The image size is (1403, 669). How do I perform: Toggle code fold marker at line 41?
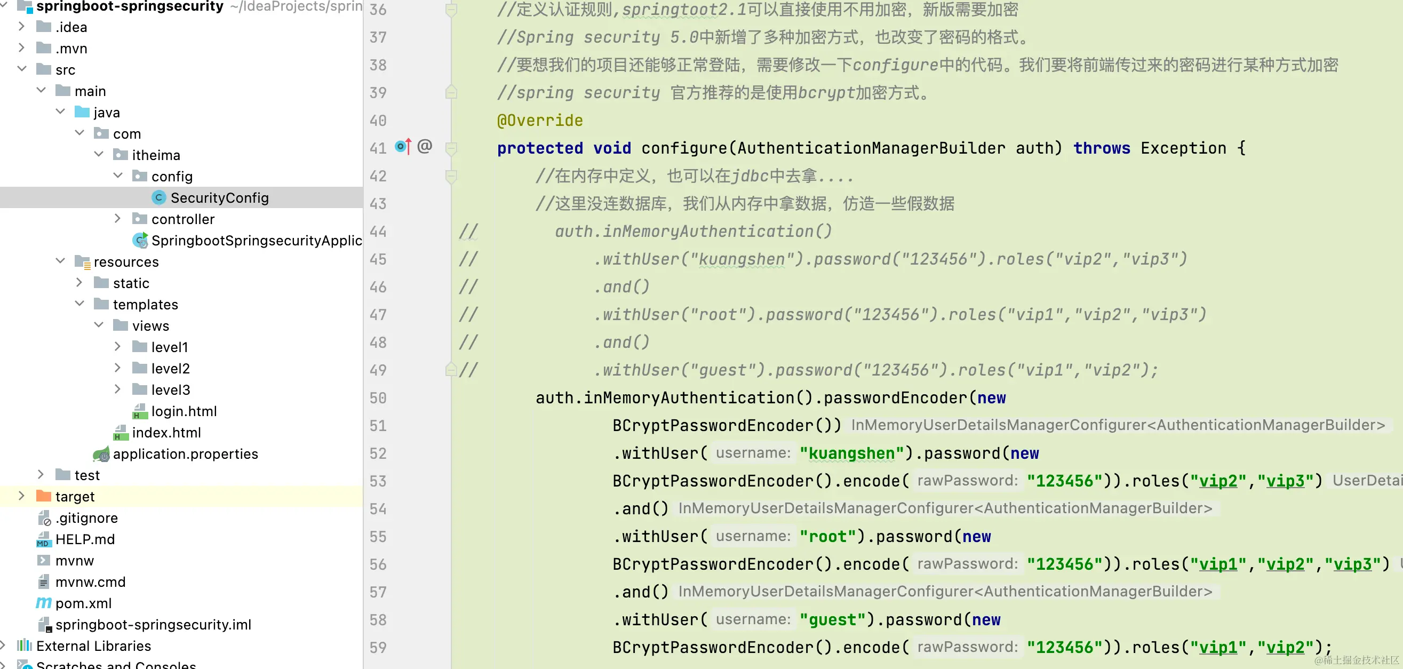[451, 148]
